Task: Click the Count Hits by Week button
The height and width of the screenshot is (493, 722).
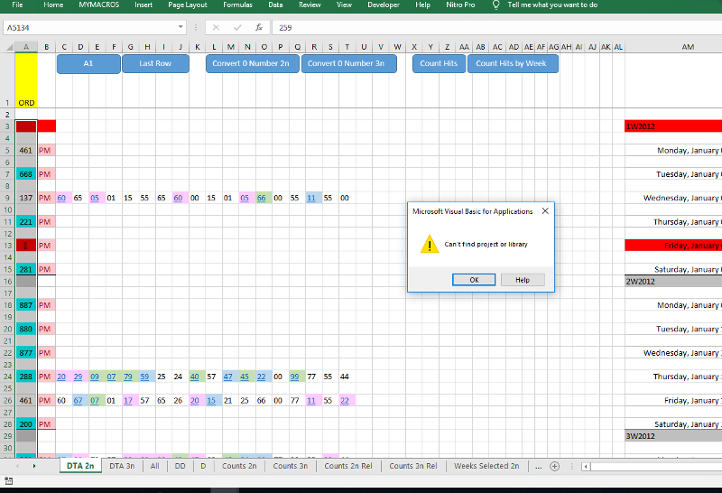Action: [513, 63]
